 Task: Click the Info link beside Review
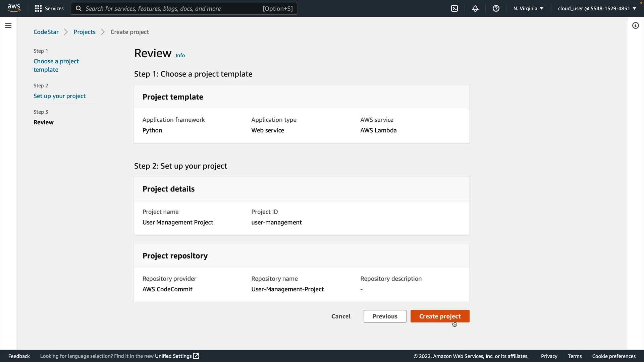180,55
